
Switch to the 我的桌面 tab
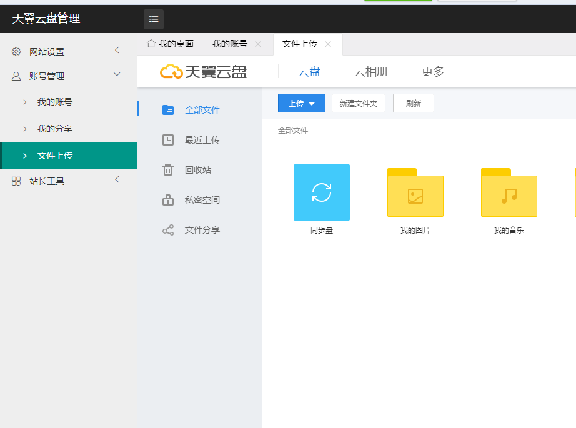170,44
